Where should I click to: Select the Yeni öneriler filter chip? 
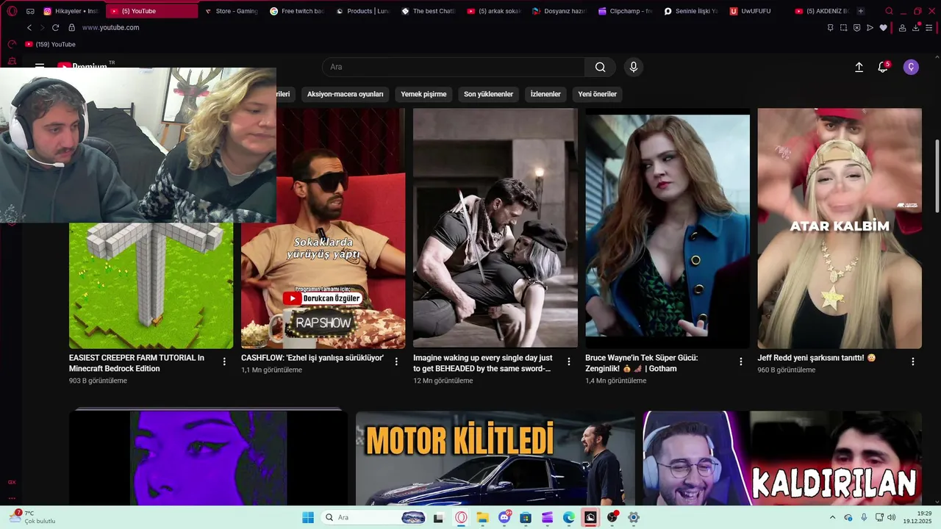tap(597, 94)
